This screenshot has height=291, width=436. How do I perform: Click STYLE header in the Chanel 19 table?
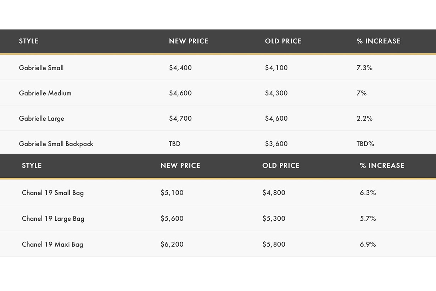pyautogui.click(x=32, y=166)
